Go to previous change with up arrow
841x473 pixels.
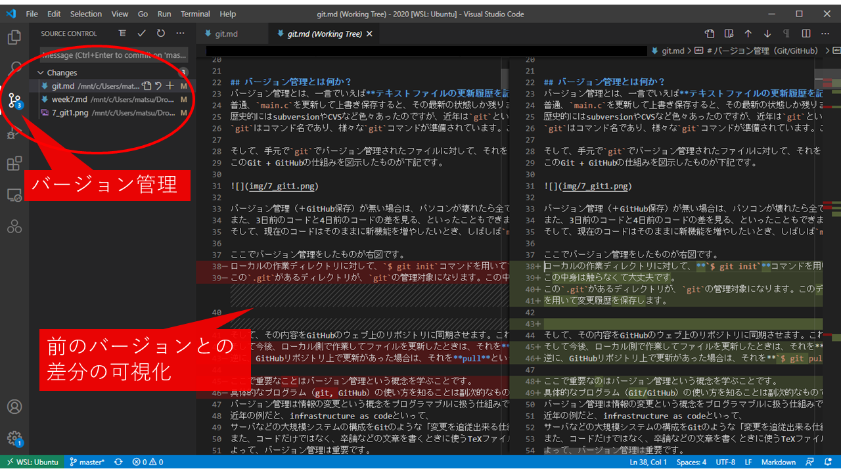[x=748, y=34]
